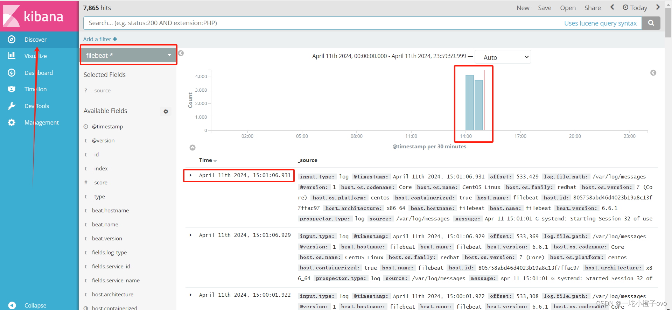Select the beat.version field

point(107,239)
